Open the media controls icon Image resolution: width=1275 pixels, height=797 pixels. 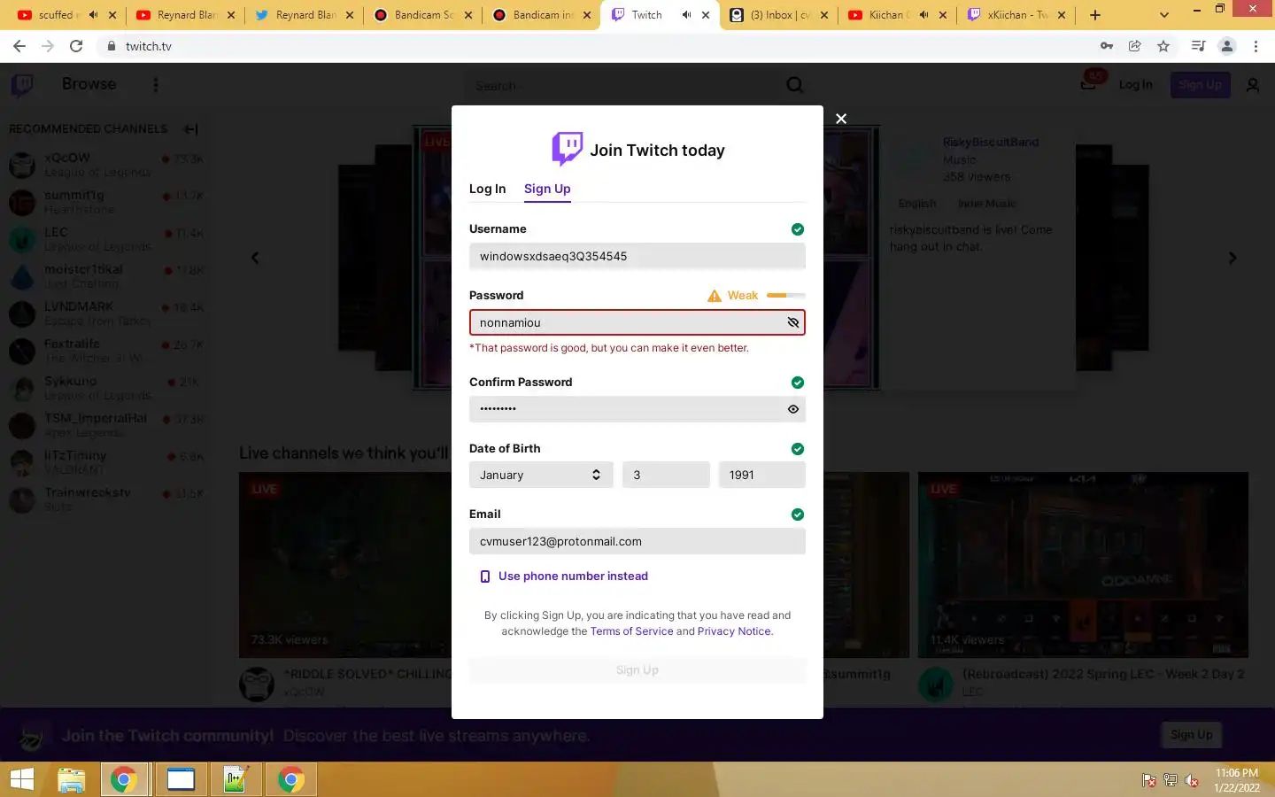tap(1198, 46)
